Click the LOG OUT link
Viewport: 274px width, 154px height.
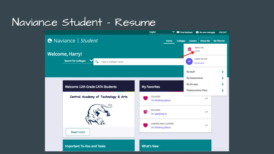tap(223, 32)
